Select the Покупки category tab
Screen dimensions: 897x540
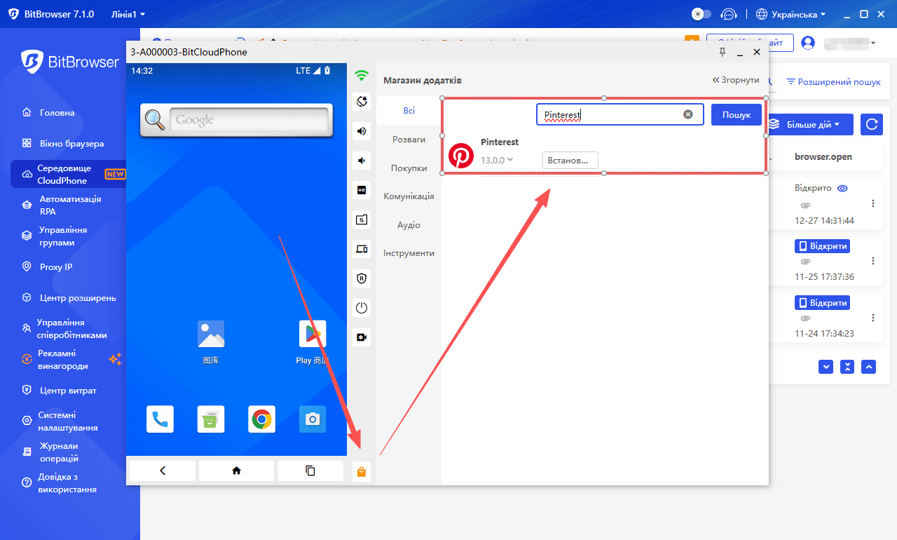409,168
